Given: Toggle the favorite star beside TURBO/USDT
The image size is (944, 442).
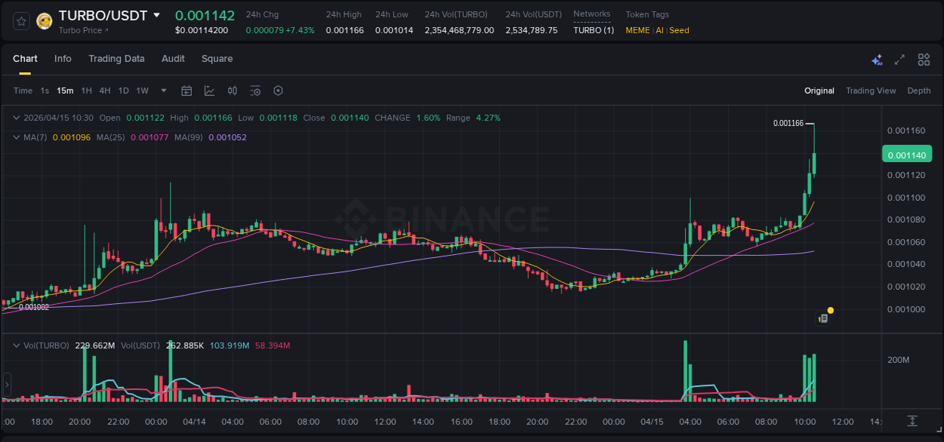Looking at the screenshot, I should 21,21.
